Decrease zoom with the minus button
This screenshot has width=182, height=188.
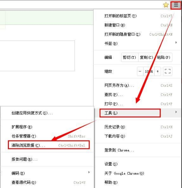click(x=140, y=71)
